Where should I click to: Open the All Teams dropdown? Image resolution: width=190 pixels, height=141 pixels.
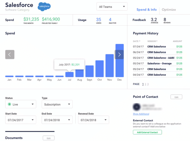coord(112,7)
